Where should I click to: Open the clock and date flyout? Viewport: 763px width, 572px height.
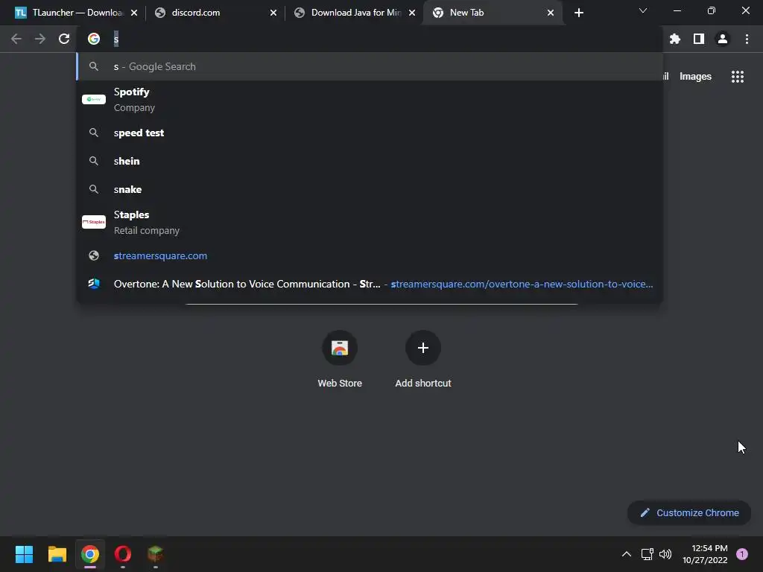coord(705,554)
